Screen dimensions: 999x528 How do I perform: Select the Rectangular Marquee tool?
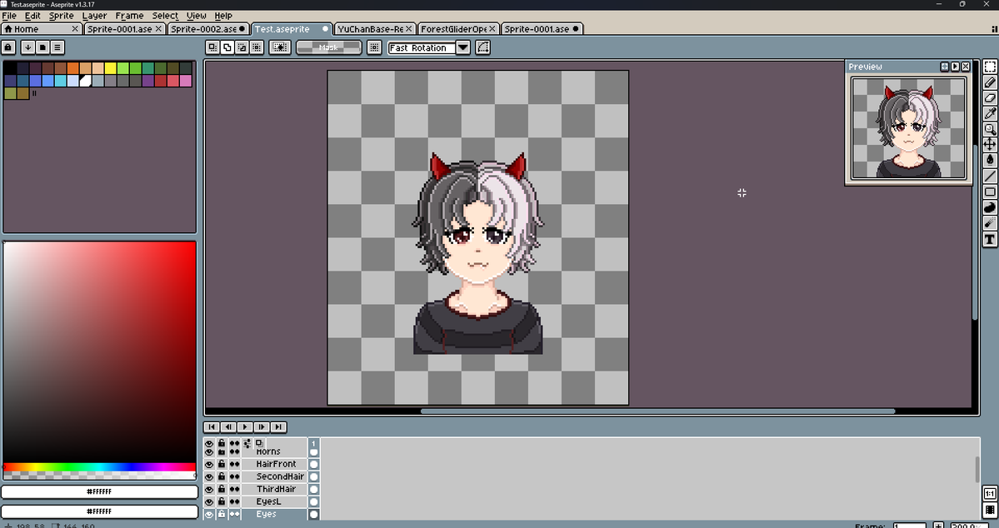pos(990,67)
